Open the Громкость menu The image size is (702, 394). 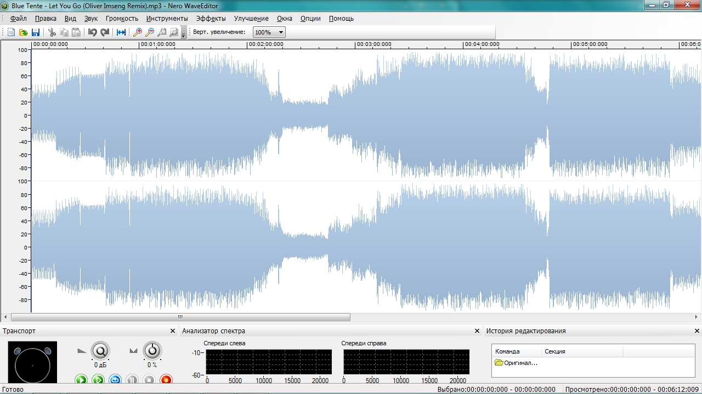tap(122, 19)
